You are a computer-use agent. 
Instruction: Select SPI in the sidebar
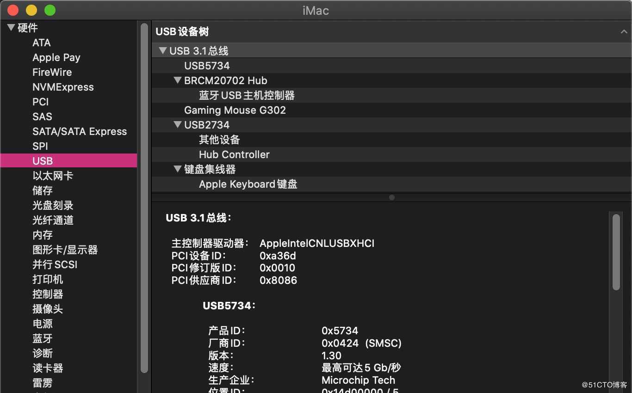(40, 146)
